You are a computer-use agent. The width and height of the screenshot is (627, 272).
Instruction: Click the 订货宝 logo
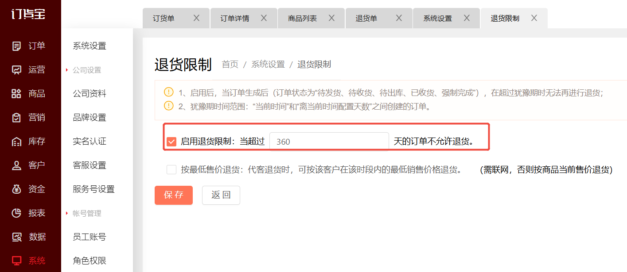[28, 14]
